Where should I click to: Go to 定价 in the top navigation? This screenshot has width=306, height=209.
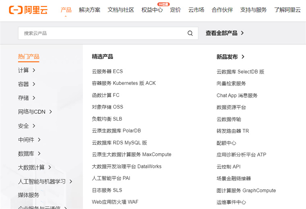click(x=176, y=10)
